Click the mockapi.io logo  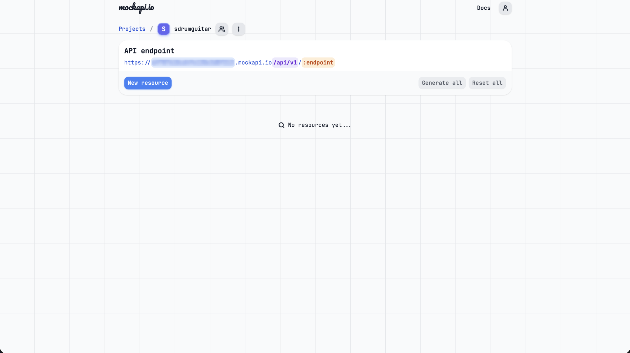[x=136, y=8]
